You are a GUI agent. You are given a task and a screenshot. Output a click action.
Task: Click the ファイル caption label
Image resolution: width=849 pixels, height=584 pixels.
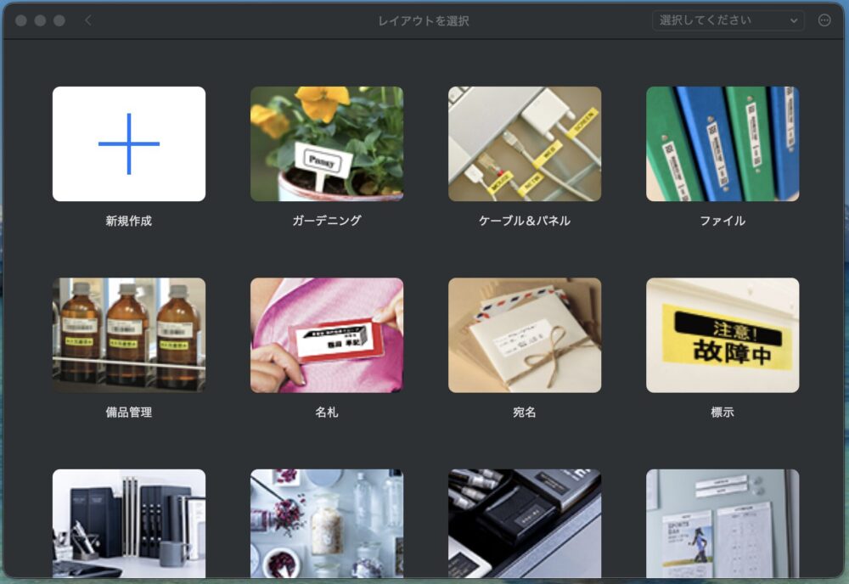[x=722, y=221]
